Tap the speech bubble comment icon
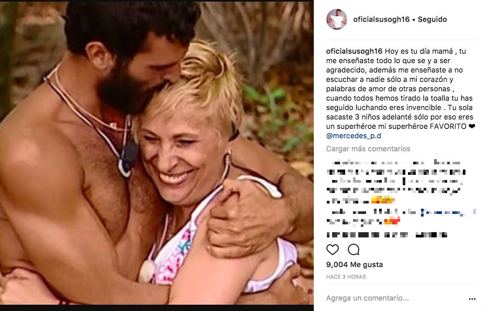Image resolution: width=489 pixels, height=311 pixels. pos(354,249)
